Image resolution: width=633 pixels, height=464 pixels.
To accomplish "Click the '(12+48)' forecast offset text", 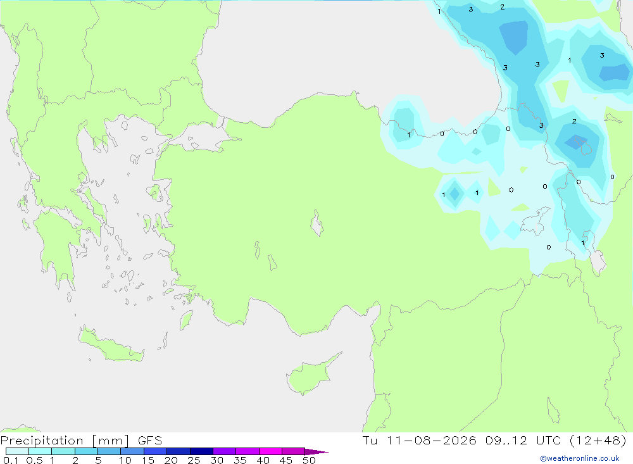I will 598,440.
